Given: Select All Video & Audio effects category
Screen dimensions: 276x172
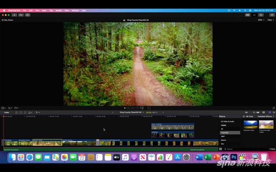Looking at the screenshot, I should [x=228, y=122].
